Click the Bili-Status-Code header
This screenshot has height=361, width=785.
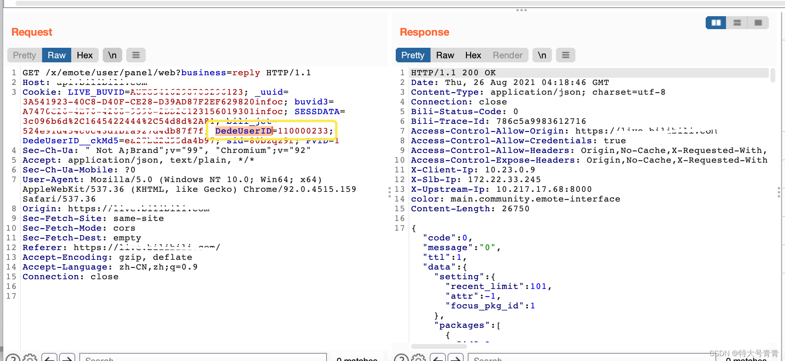pyautogui.click(x=465, y=111)
